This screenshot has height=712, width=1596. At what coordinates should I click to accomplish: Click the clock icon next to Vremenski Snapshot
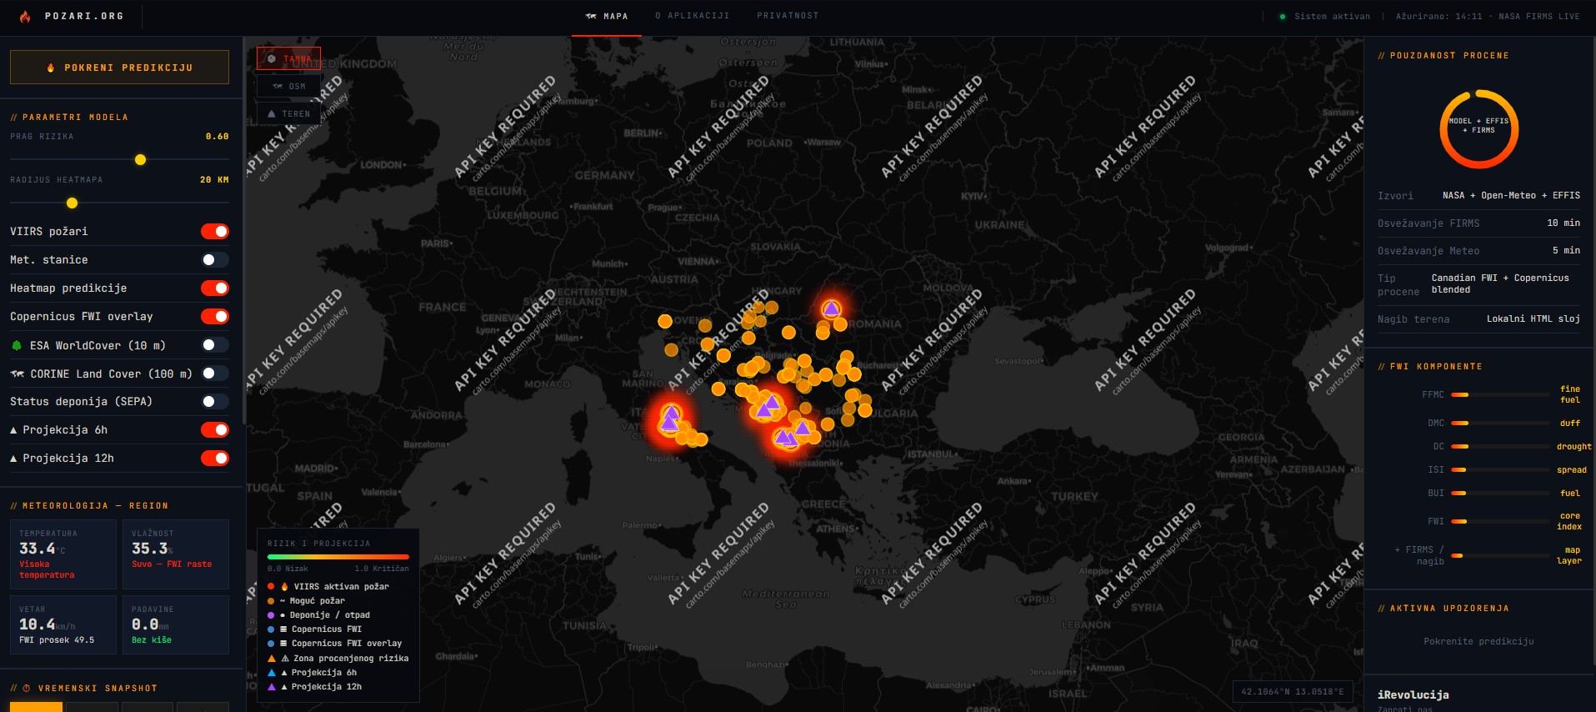pyautogui.click(x=27, y=689)
